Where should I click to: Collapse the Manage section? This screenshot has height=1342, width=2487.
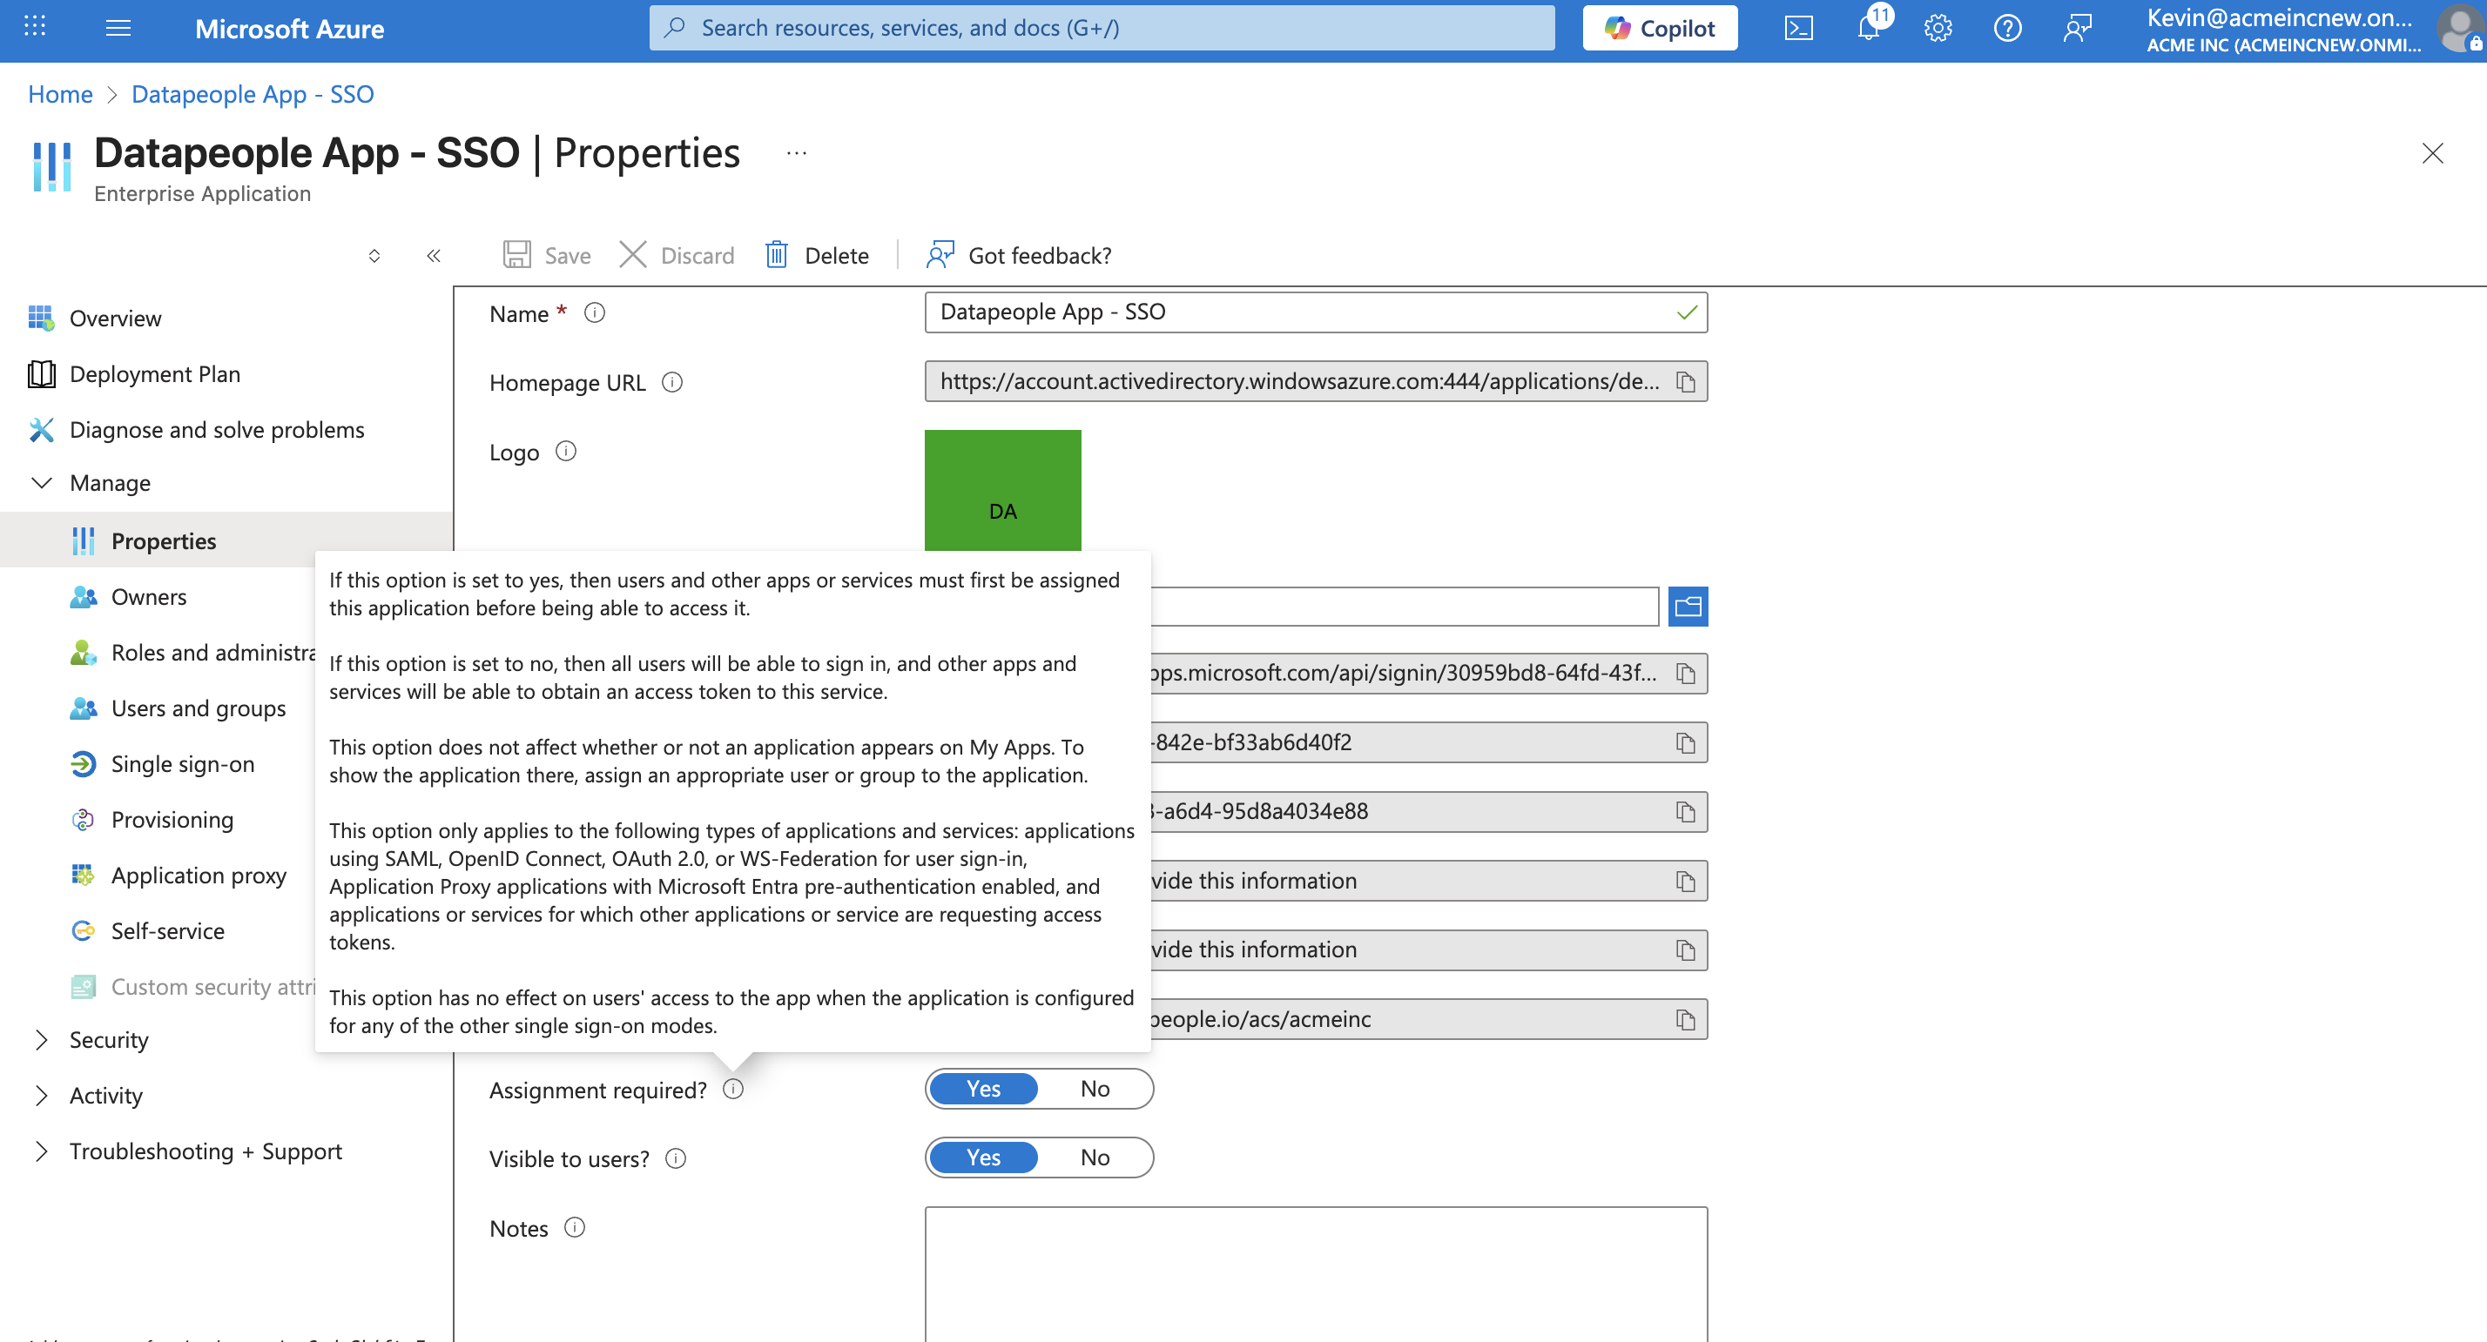tap(42, 482)
